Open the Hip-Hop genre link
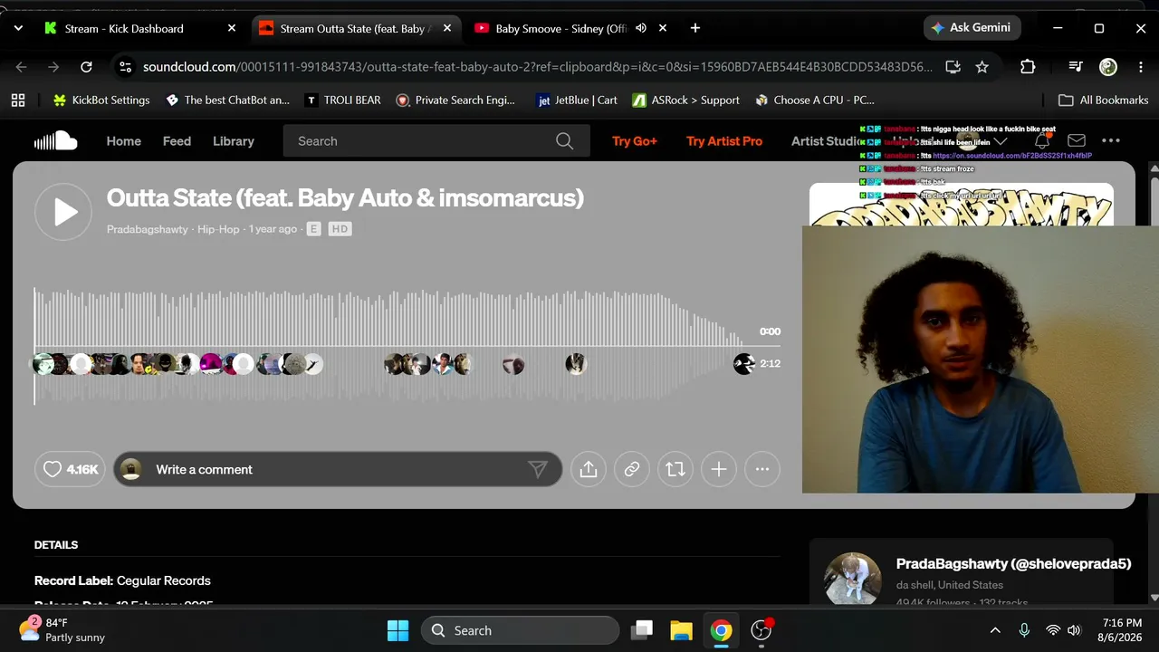The height and width of the screenshot is (652, 1159). [218, 229]
